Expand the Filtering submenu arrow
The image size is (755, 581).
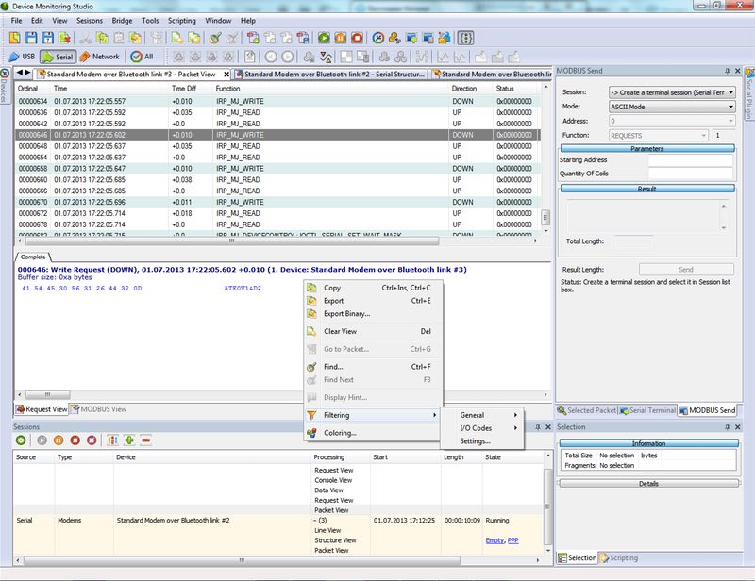[434, 415]
